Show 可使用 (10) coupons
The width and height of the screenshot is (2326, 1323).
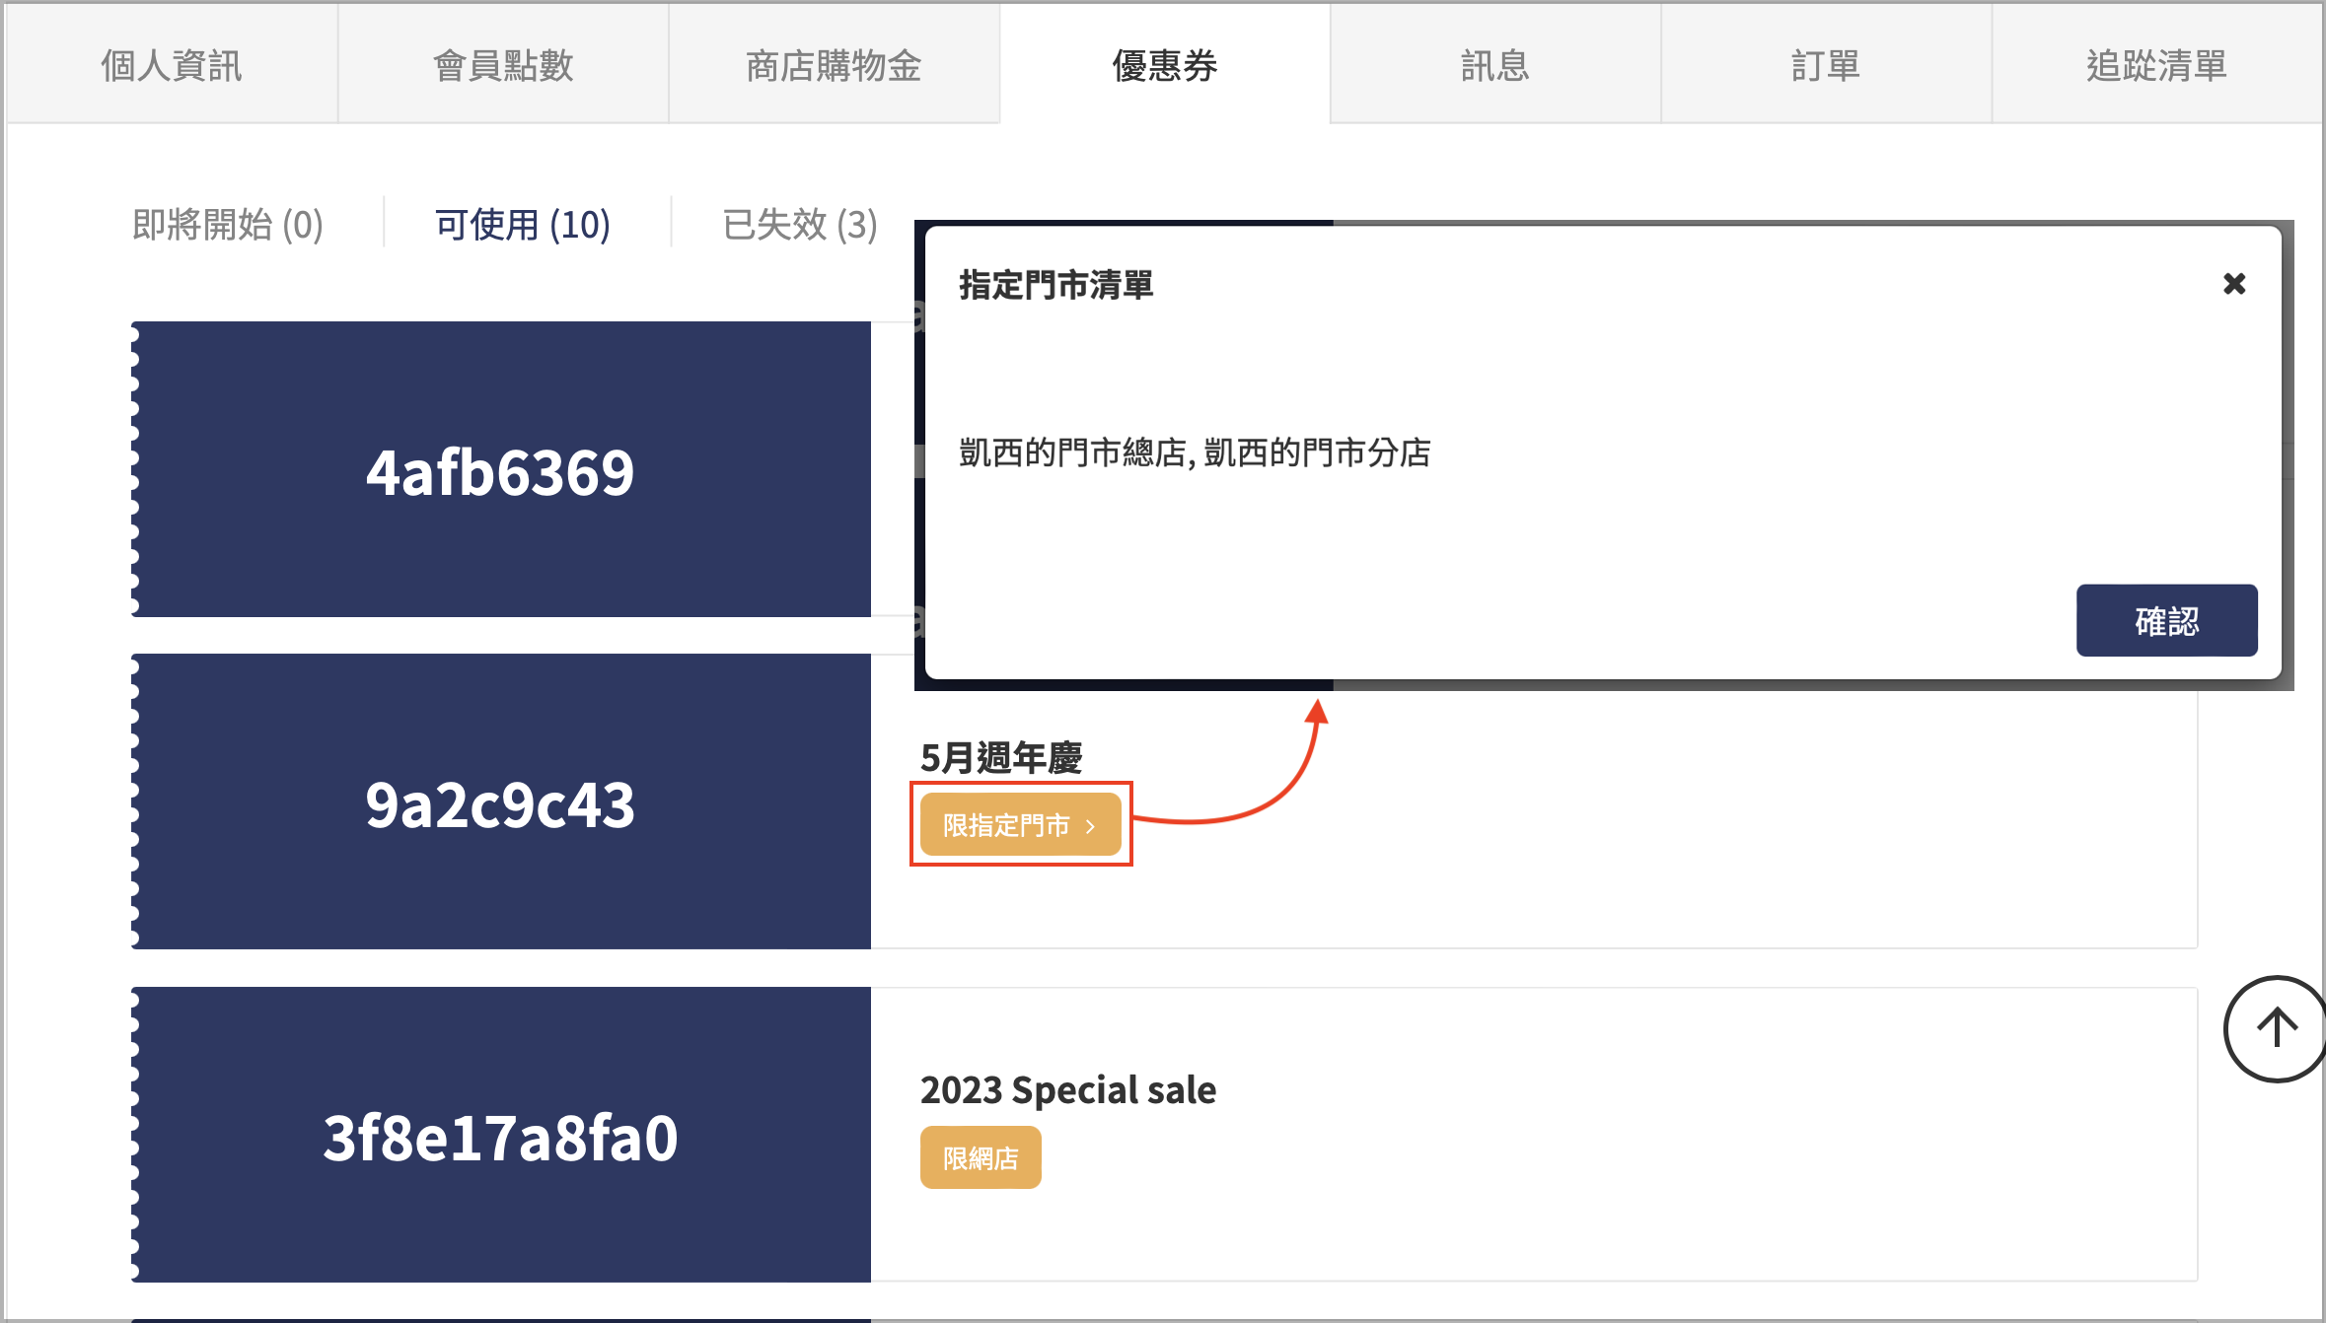(x=523, y=225)
